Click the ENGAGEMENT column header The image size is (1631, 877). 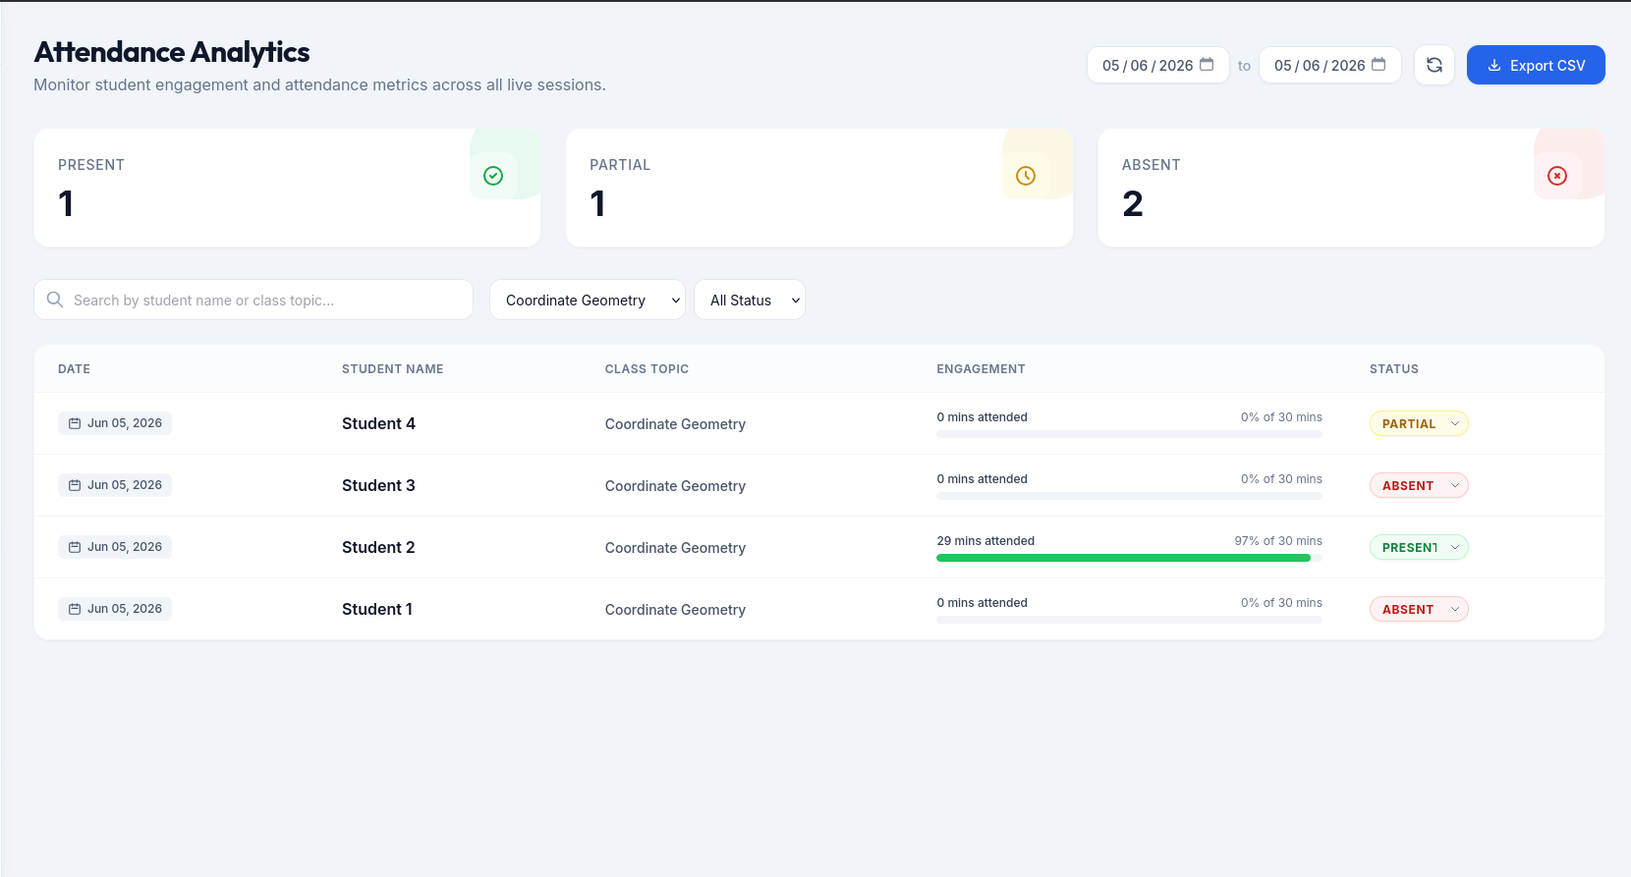(x=981, y=369)
